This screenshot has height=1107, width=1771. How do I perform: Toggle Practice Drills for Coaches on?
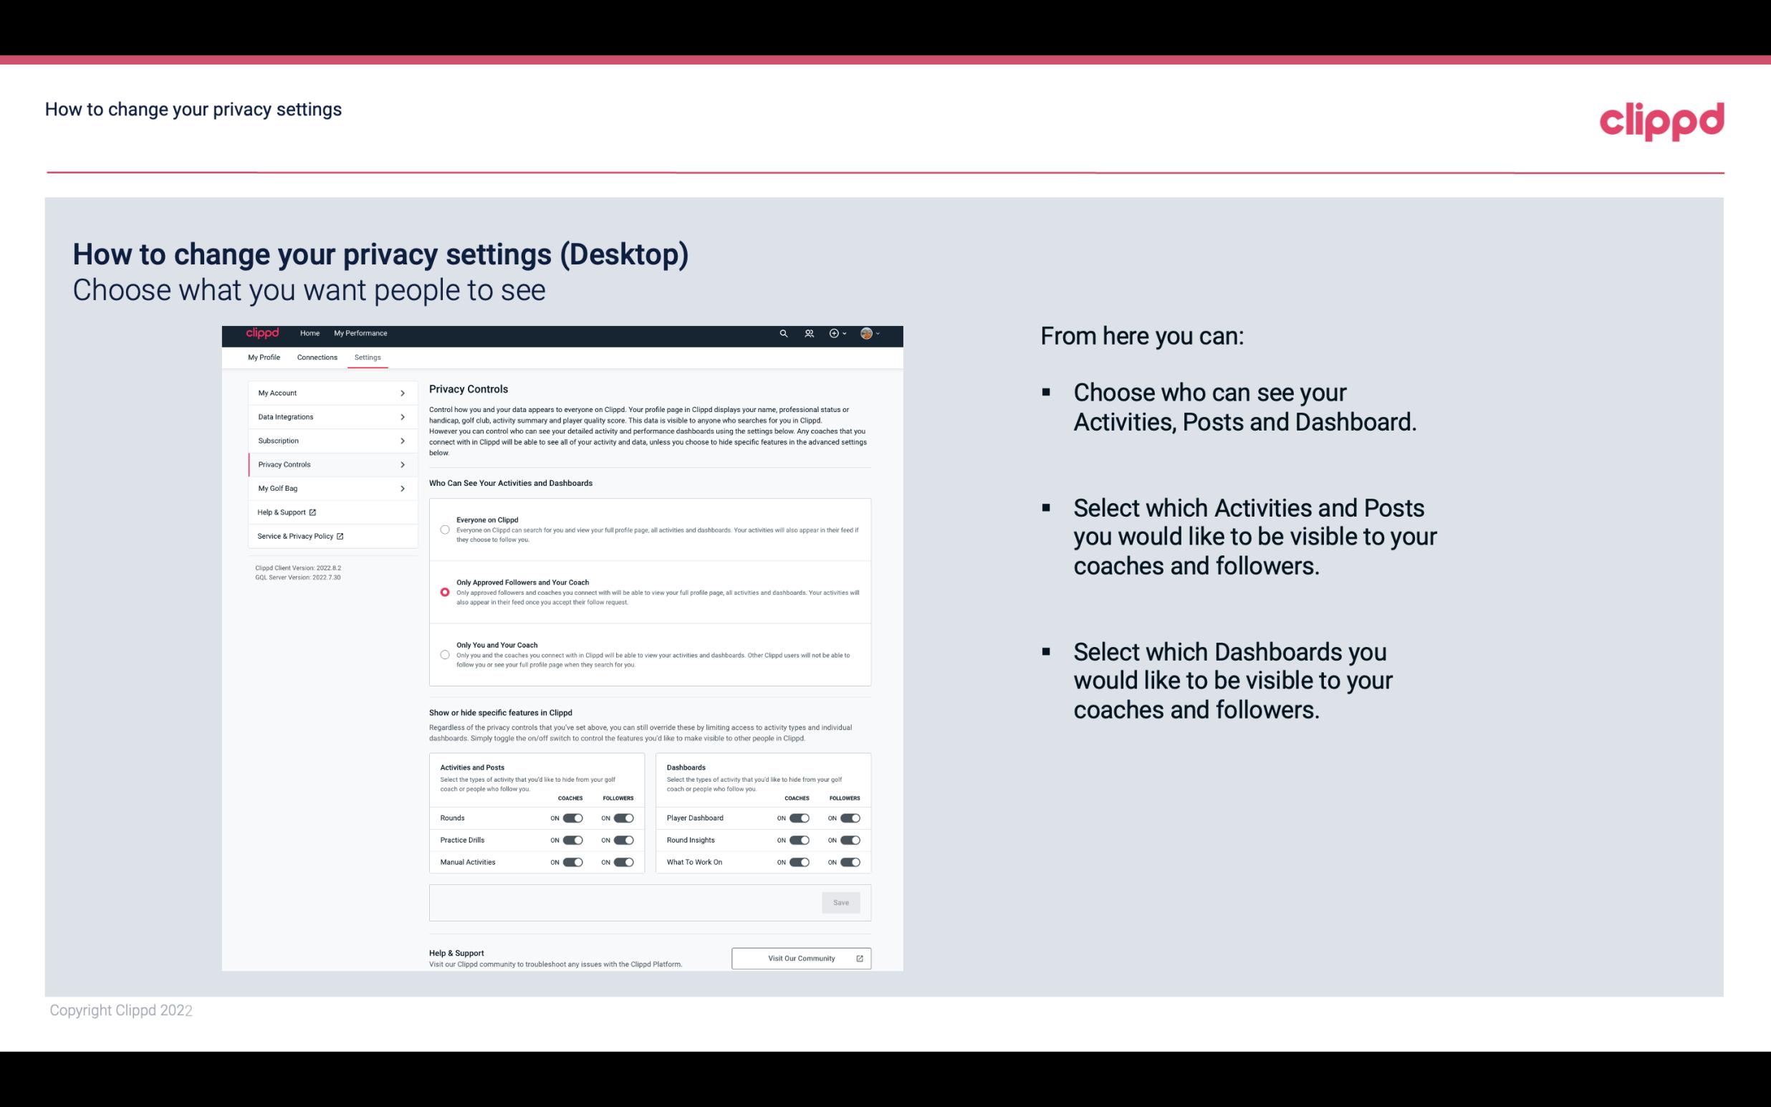coord(572,839)
